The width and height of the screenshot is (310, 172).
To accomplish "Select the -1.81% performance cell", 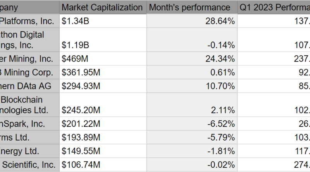I will [191, 151].
